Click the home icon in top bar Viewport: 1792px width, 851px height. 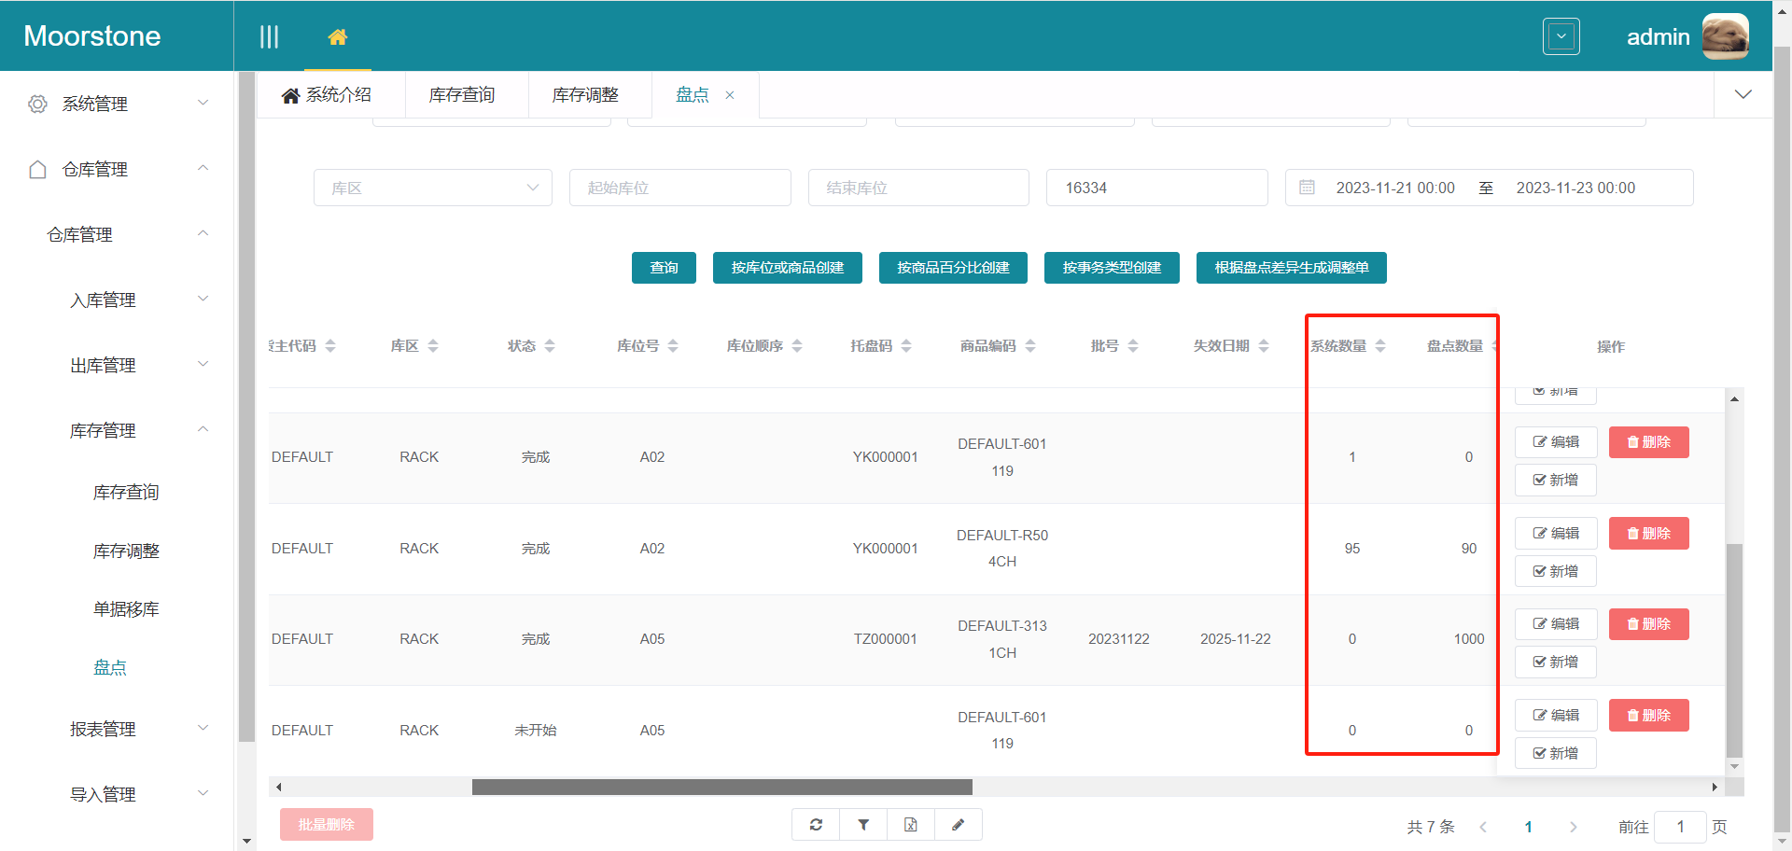pos(338,37)
